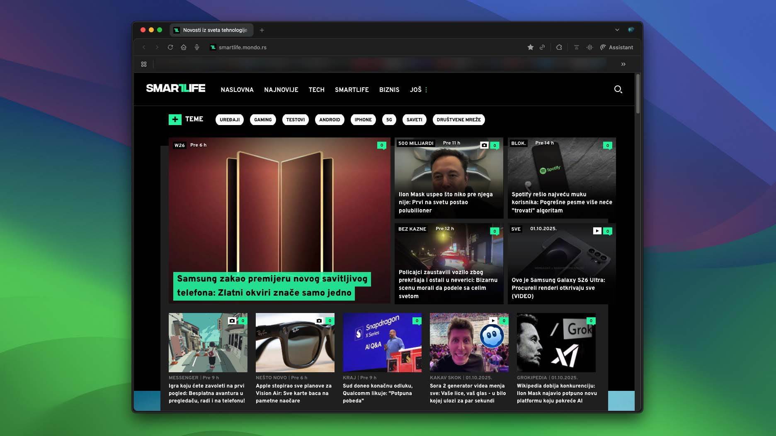Activate voice search microphone in the address bar

click(x=196, y=47)
